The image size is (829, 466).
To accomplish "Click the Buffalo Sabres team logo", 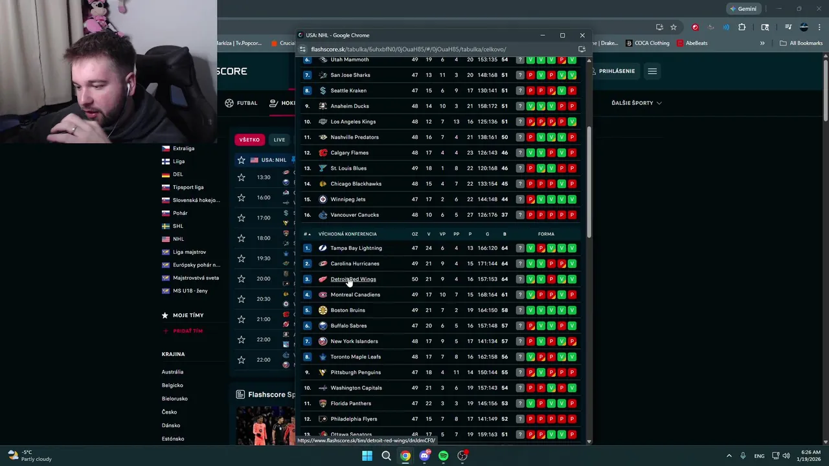I will point(323,326).
